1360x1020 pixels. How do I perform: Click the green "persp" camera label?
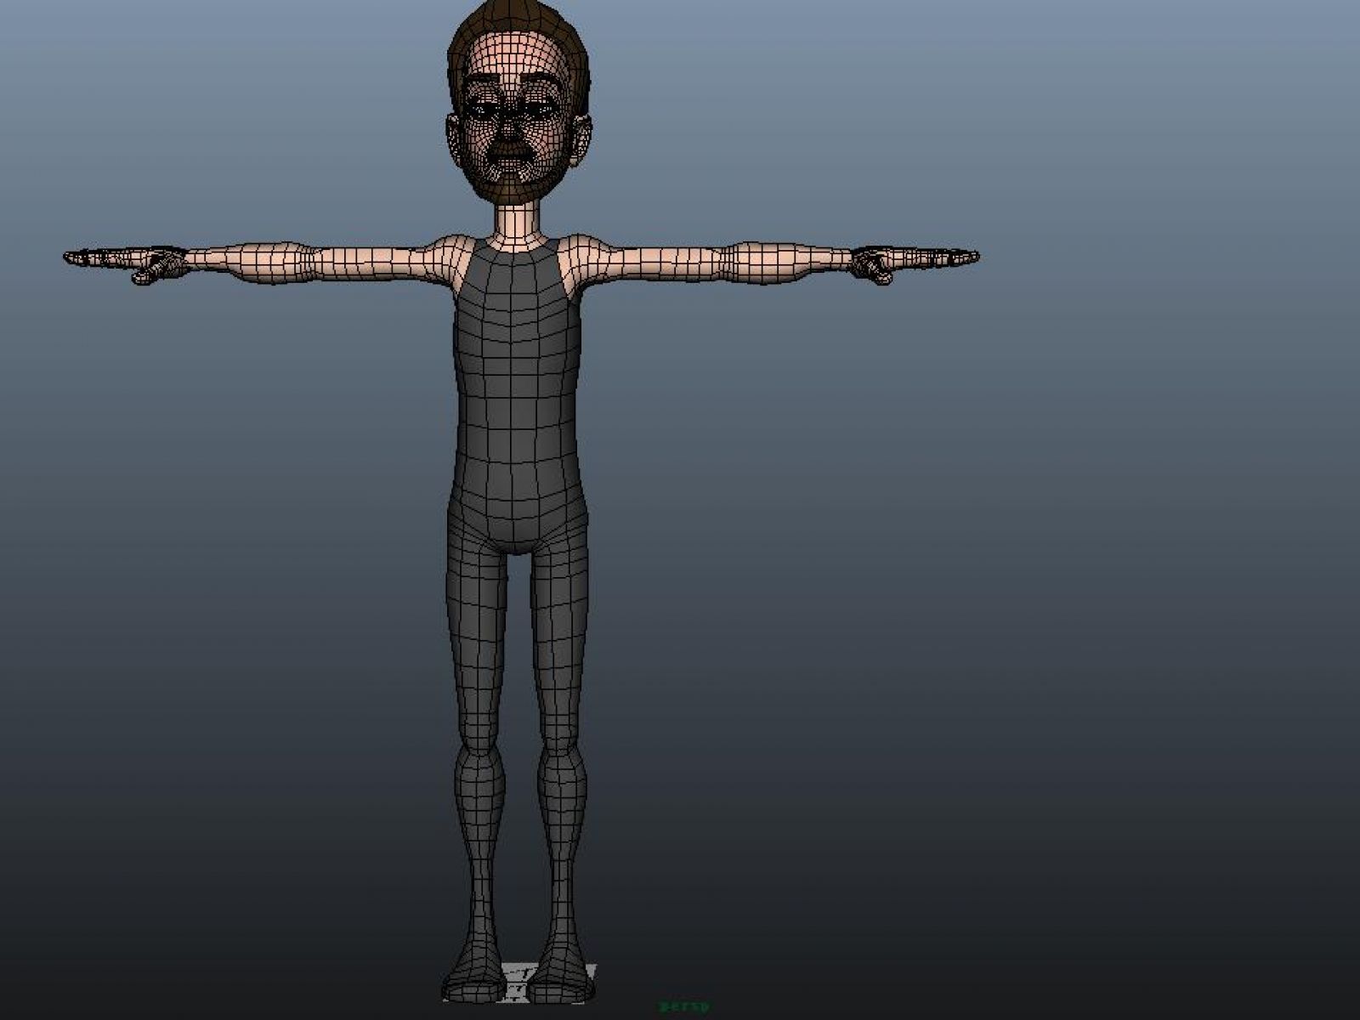click(683, 1006)
